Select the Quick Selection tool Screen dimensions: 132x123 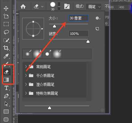click(x=6, y=40)
